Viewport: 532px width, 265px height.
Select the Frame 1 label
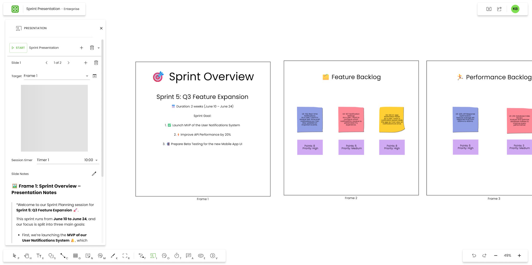coord(203,199)
